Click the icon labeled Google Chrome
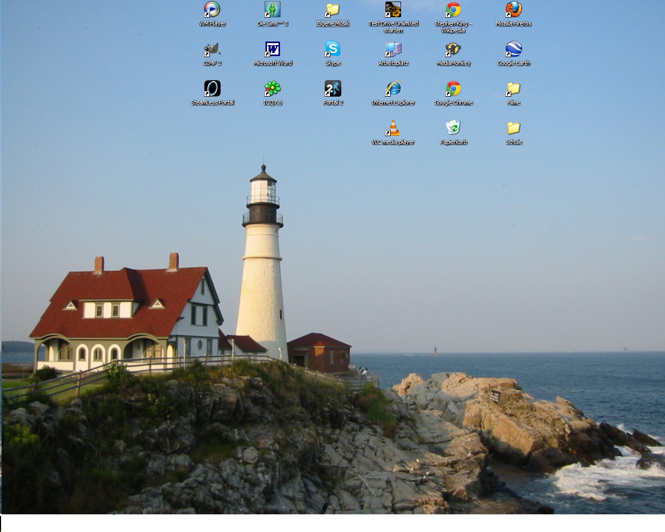 click(x=453, y=89)
